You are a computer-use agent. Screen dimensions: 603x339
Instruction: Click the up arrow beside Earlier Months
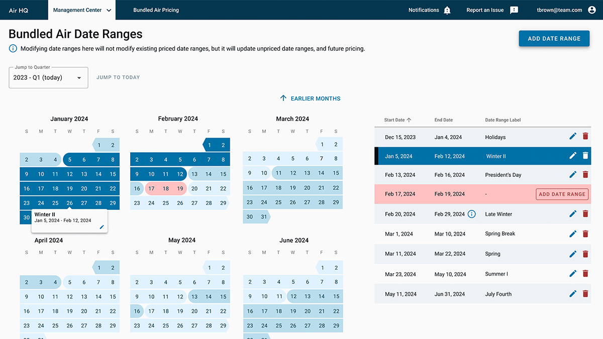tap(283, 98)
